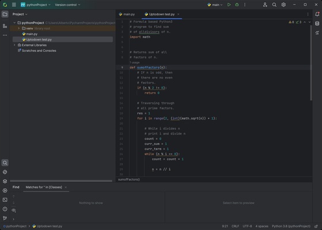The image size is (322, 230).
Task: Click the cursor position 9:21 indicator
Action: 225,227
